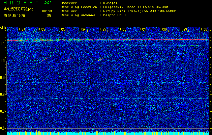Image resolution: width=212 pixels, height=135 pixels.
Task: Select the 1726 time marker label
Action: (x=123, y=29)
